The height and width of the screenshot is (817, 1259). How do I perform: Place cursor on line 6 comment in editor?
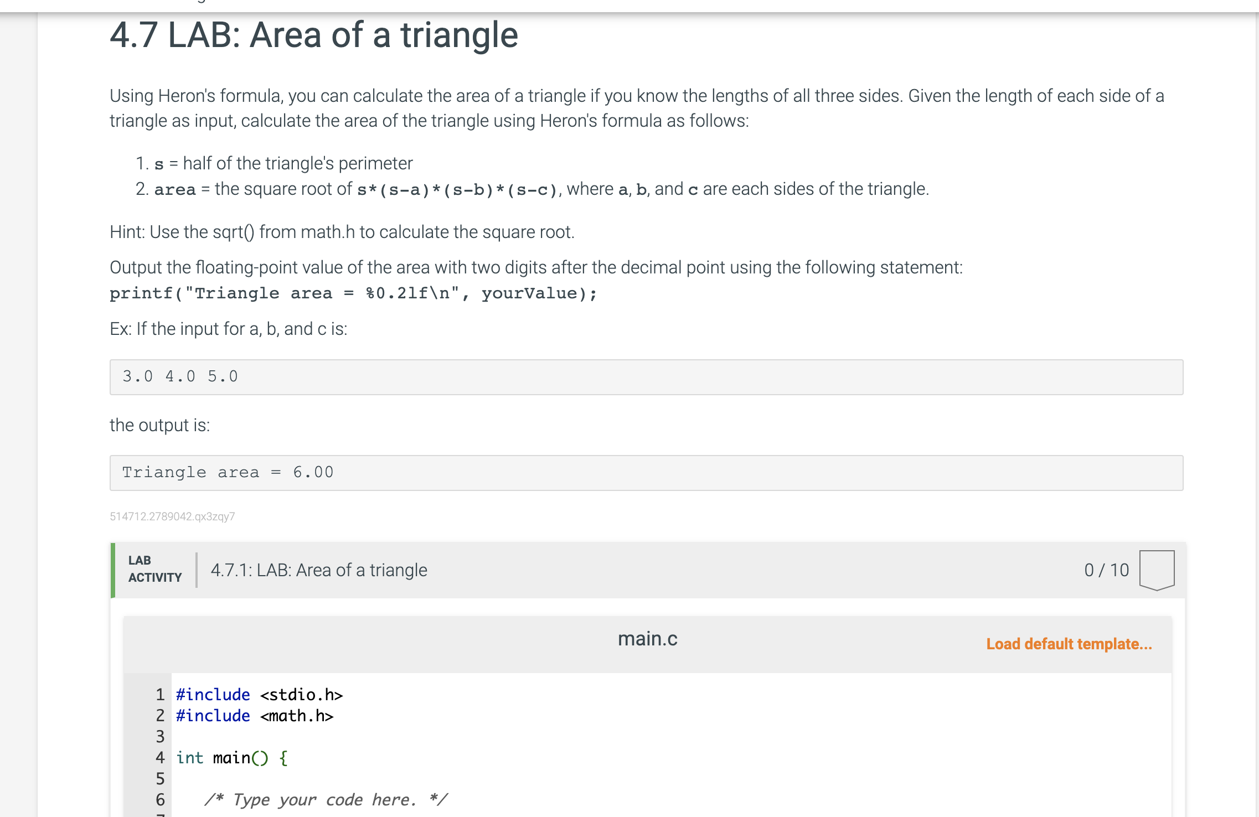[x=326, y=799]
